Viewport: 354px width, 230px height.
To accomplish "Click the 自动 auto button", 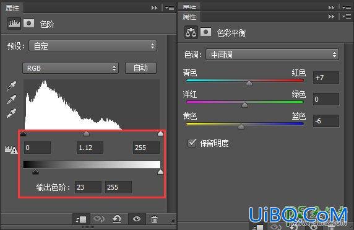I will (x=140, y=68).
